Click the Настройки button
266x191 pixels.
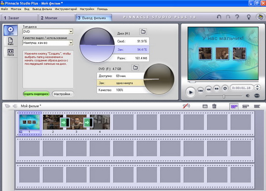click(x=62, y=94)
